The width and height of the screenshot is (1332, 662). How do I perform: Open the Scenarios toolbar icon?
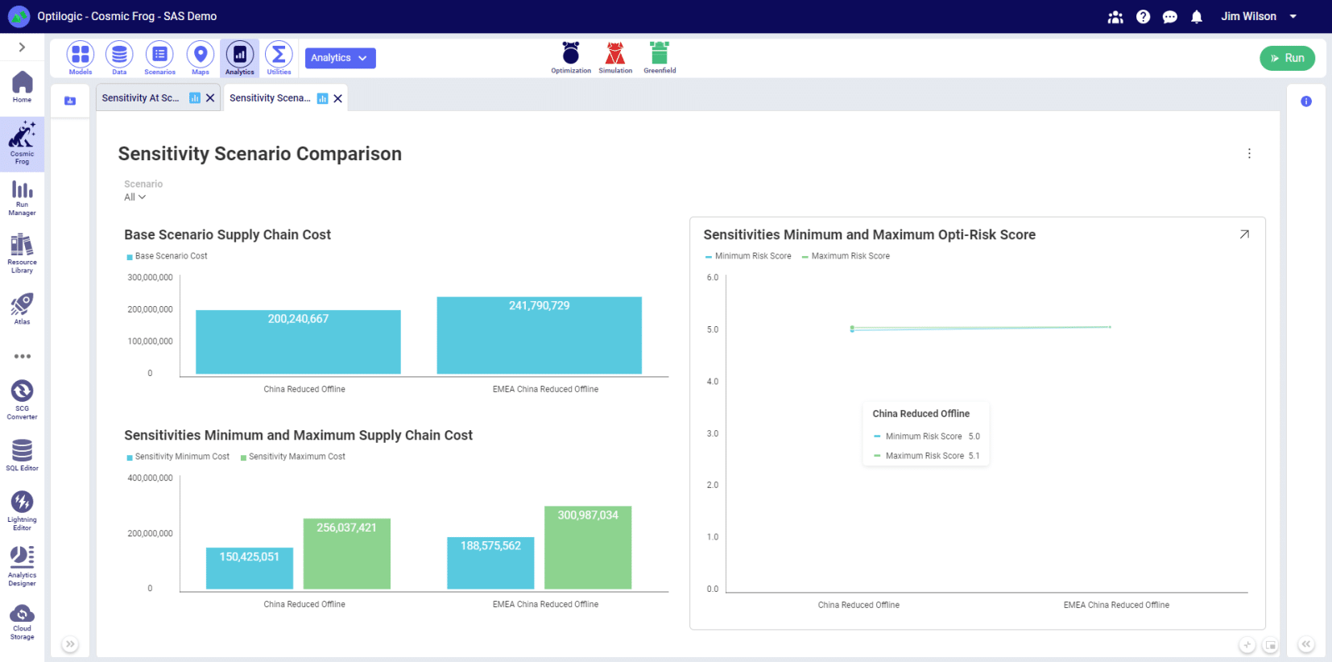pyautogui.click(x=159, y=57)
